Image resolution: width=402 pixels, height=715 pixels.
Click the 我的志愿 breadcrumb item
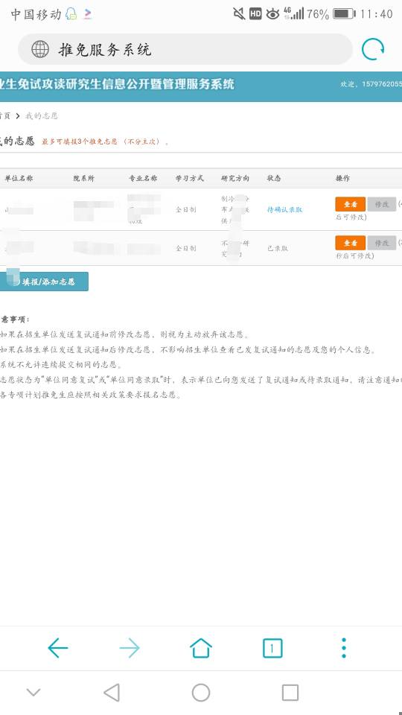point(42,116)
